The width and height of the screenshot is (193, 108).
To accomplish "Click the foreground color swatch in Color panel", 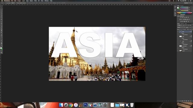I will pos(178,8).
